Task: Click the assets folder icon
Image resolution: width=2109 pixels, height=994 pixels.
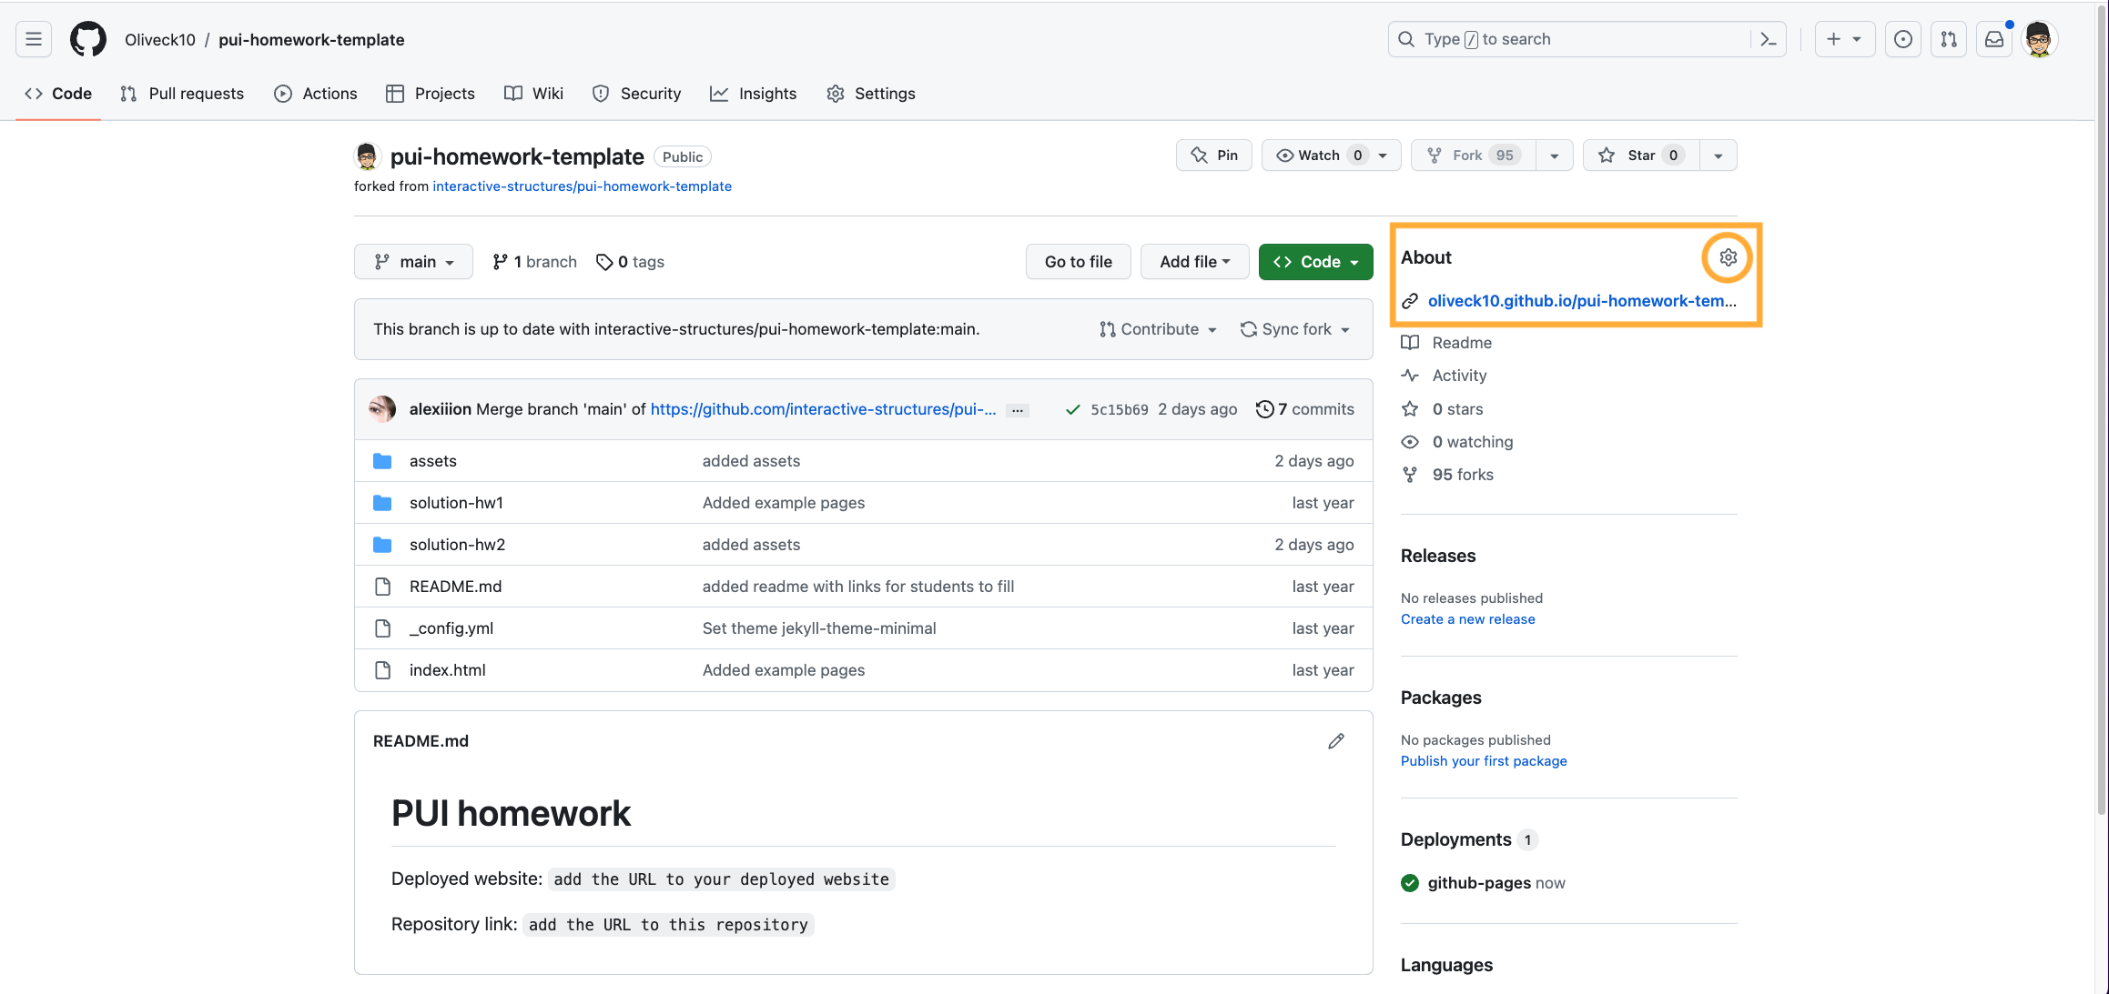Action: (x=382, y=461)
